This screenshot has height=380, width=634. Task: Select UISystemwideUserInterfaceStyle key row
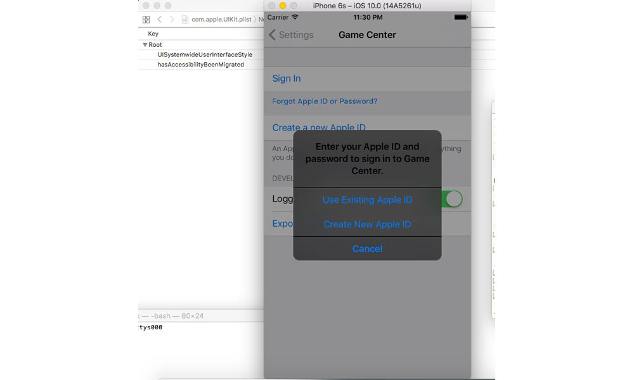pos(205,55)
